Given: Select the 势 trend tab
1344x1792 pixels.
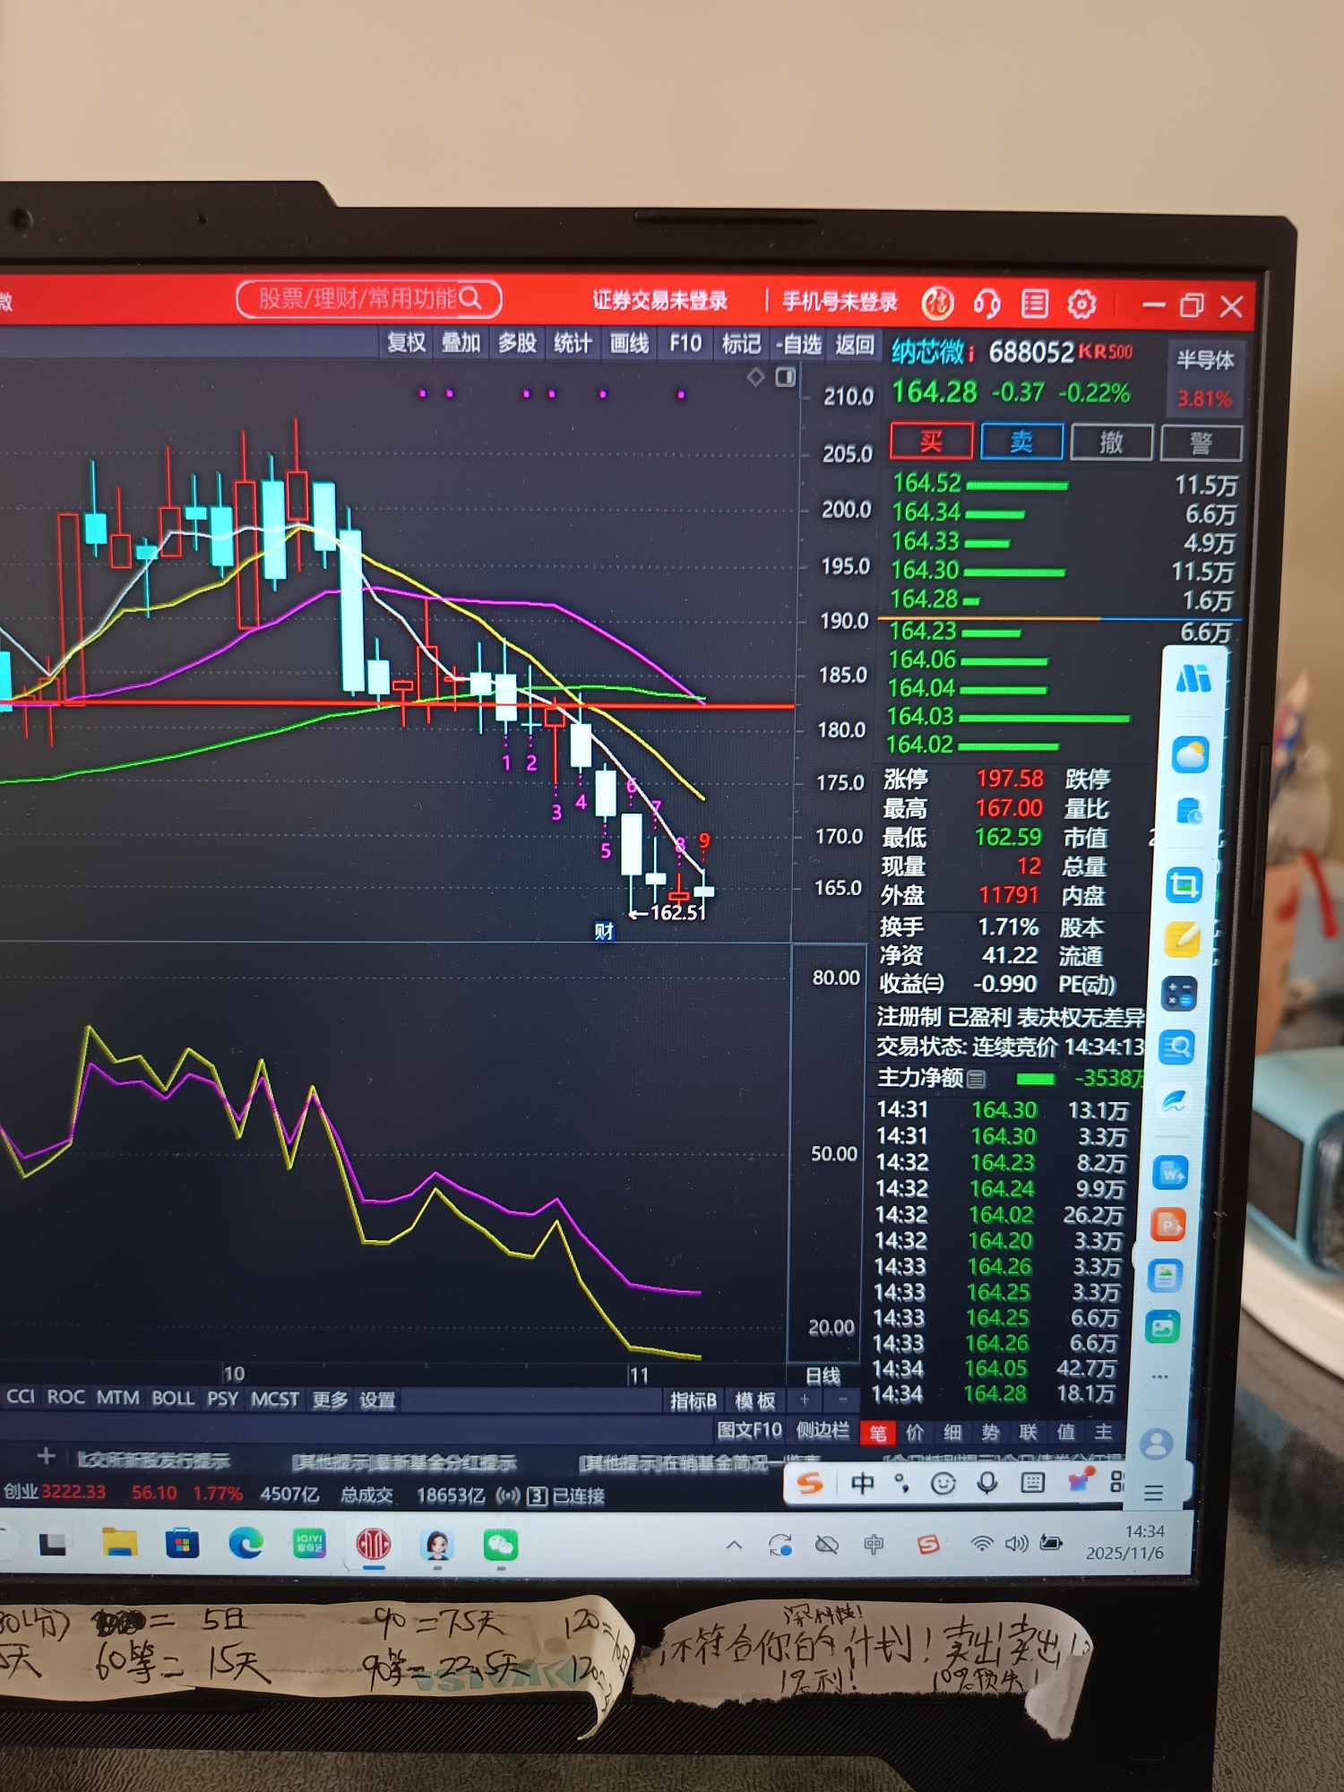Looking at the screenshot, I should point(990,1433).
